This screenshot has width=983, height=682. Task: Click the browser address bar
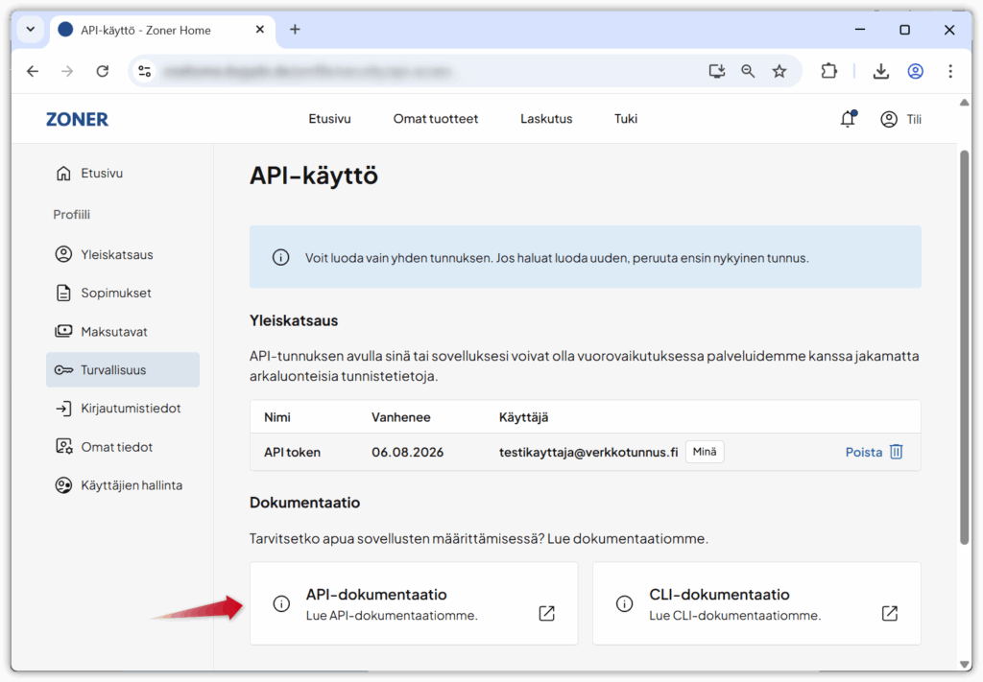(422, 71)
